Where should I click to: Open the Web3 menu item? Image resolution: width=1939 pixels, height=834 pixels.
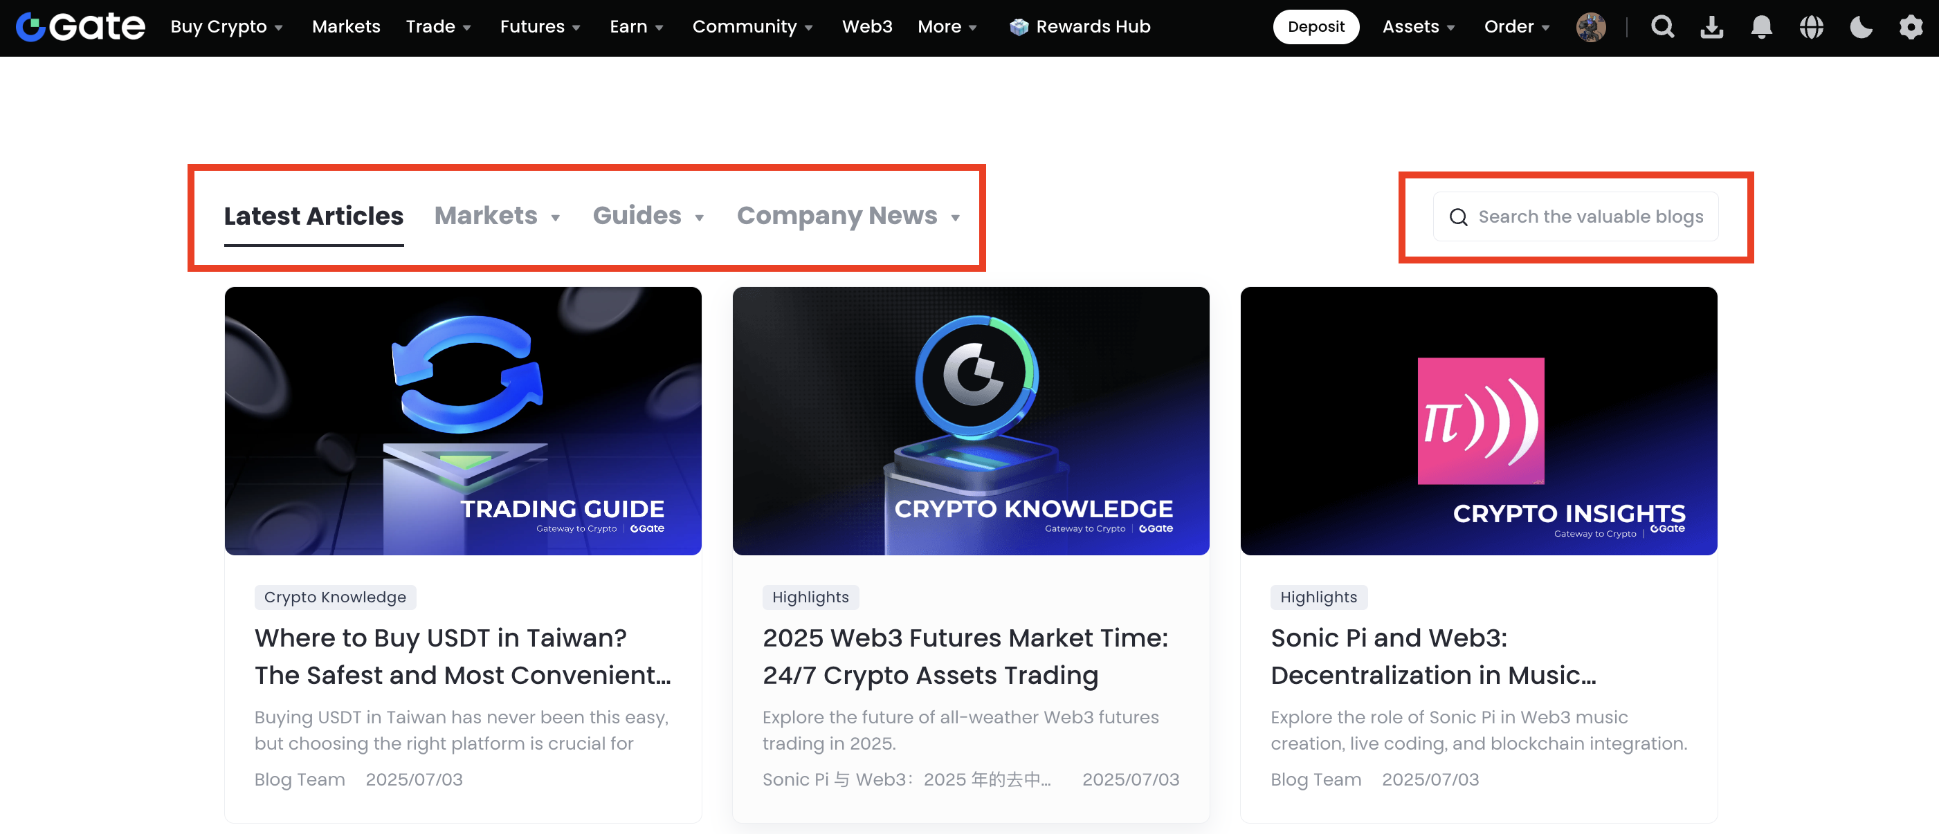pyautogui.click(x=866, y=27)
